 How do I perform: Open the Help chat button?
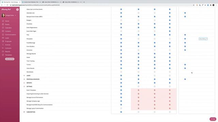pyautogui.click(x=213, y=119)
